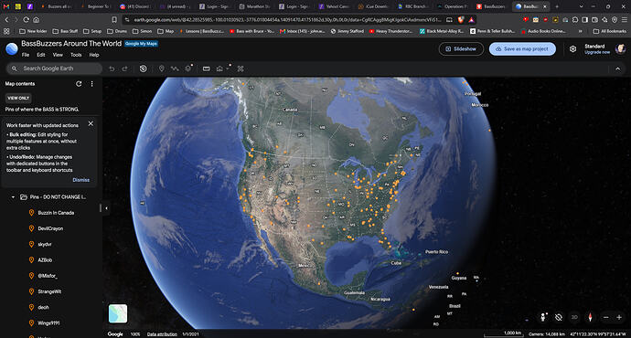The height and width of the screenshot is (338, 631).
Task: Open the browser hamburger menu
Action: click(x=625, y=20)
